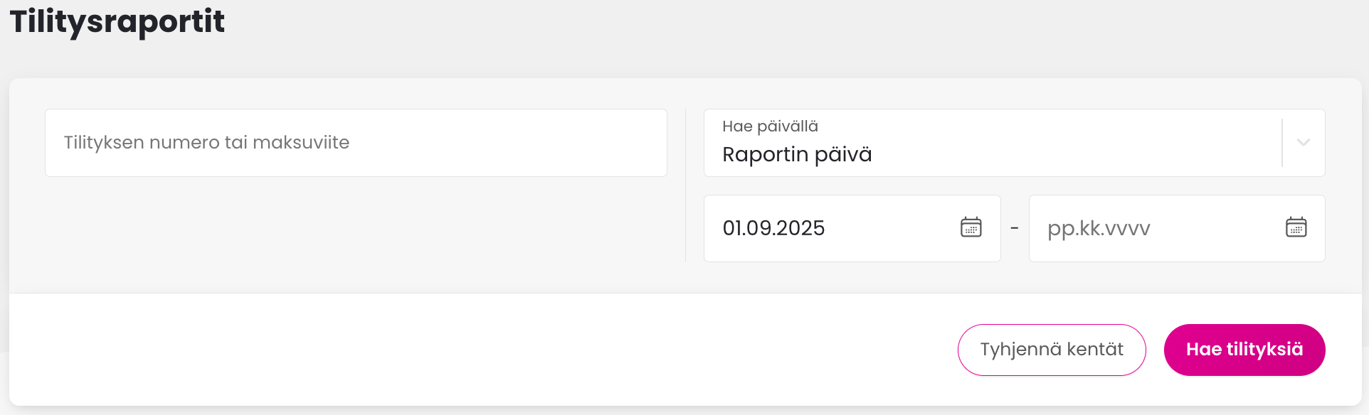The image size is (1369, 415).
Task: Run the settlement search with Hae tilityksiä
Action: [1244, 350]
